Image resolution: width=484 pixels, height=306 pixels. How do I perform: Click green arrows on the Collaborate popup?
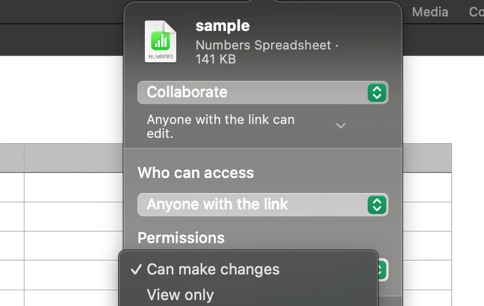pyautogui.click(x=377, y=93)
